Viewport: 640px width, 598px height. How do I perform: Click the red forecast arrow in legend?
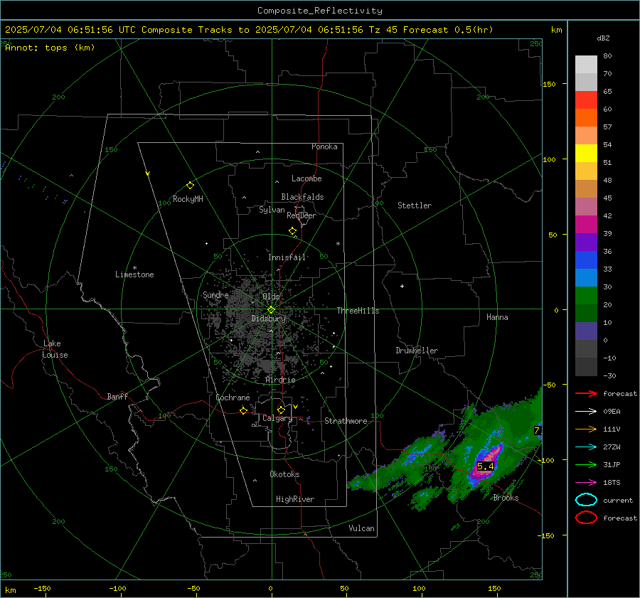click(586, 393)
